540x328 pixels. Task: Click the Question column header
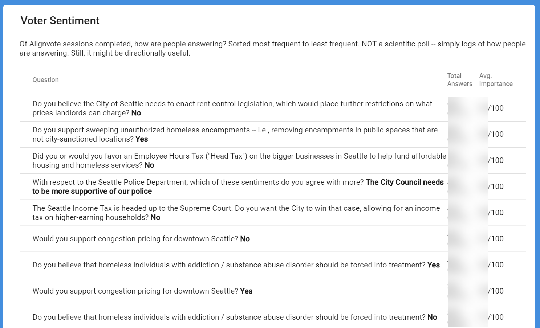45,80
